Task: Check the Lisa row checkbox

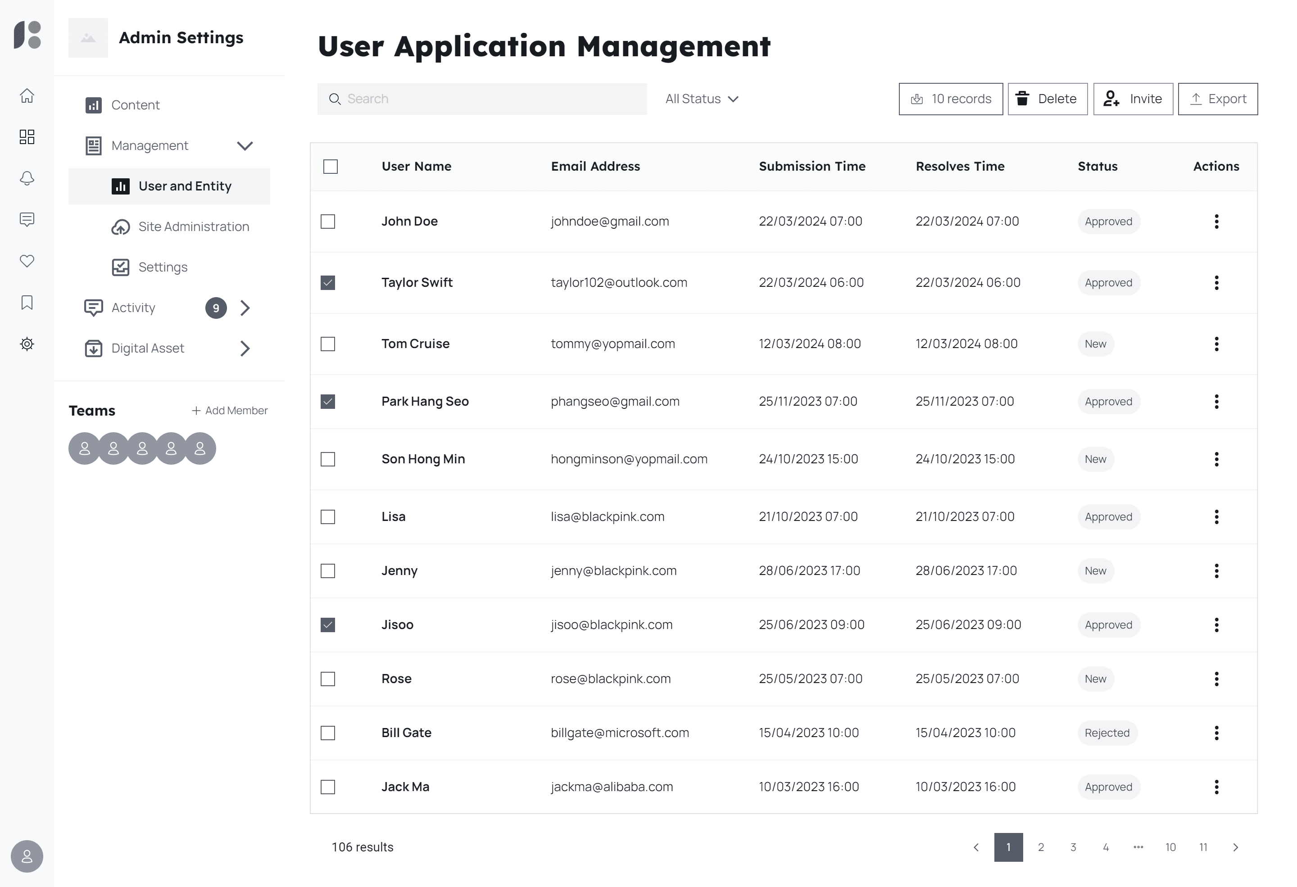Action: point(327,516)
